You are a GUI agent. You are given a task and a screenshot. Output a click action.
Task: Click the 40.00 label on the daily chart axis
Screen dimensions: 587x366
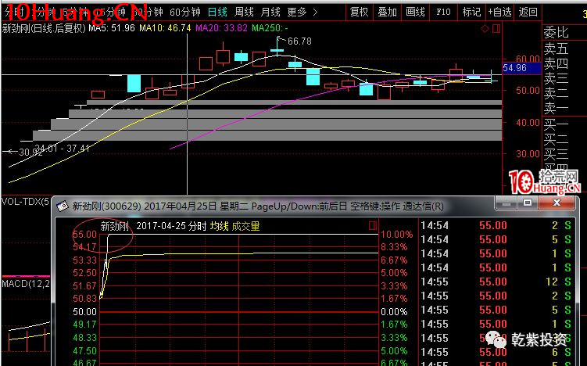[x=528, y=123]
